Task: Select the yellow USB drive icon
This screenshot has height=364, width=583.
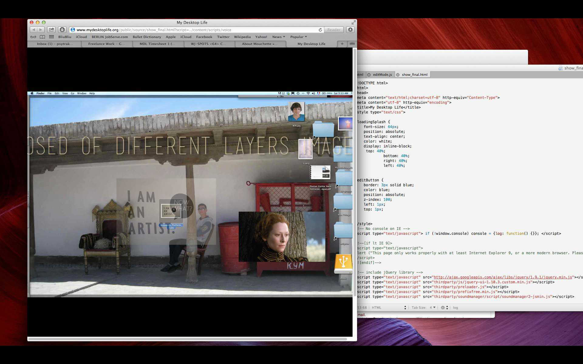Action: point(343,264)
